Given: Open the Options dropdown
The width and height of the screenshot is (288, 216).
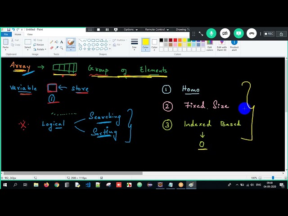Looking at the screenshot, I should pos(130,30).
